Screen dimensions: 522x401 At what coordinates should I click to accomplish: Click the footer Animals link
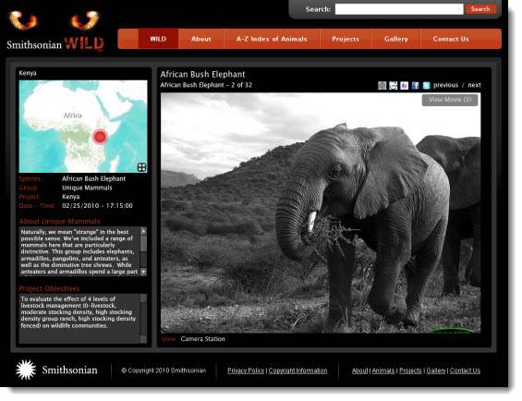[x=383, y=371]
